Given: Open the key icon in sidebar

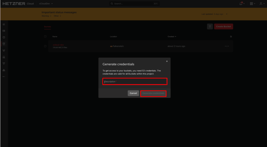Looking at the screenshot, I should (x=4, y=77).
